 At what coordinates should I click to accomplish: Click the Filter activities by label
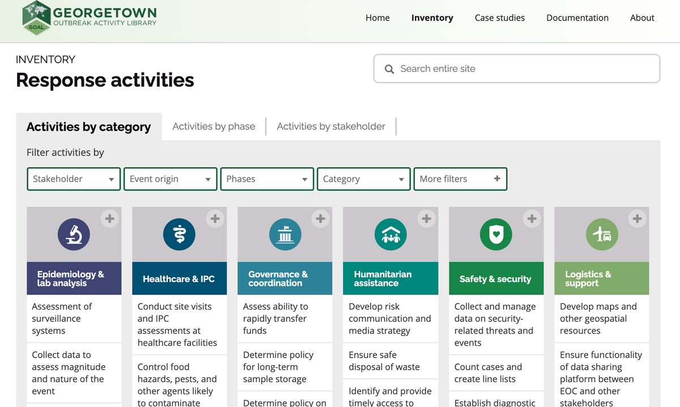(65, 152)
